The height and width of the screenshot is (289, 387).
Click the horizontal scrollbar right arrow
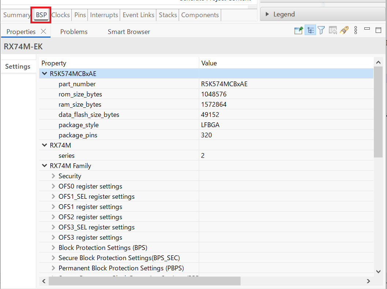click(368, 281)
